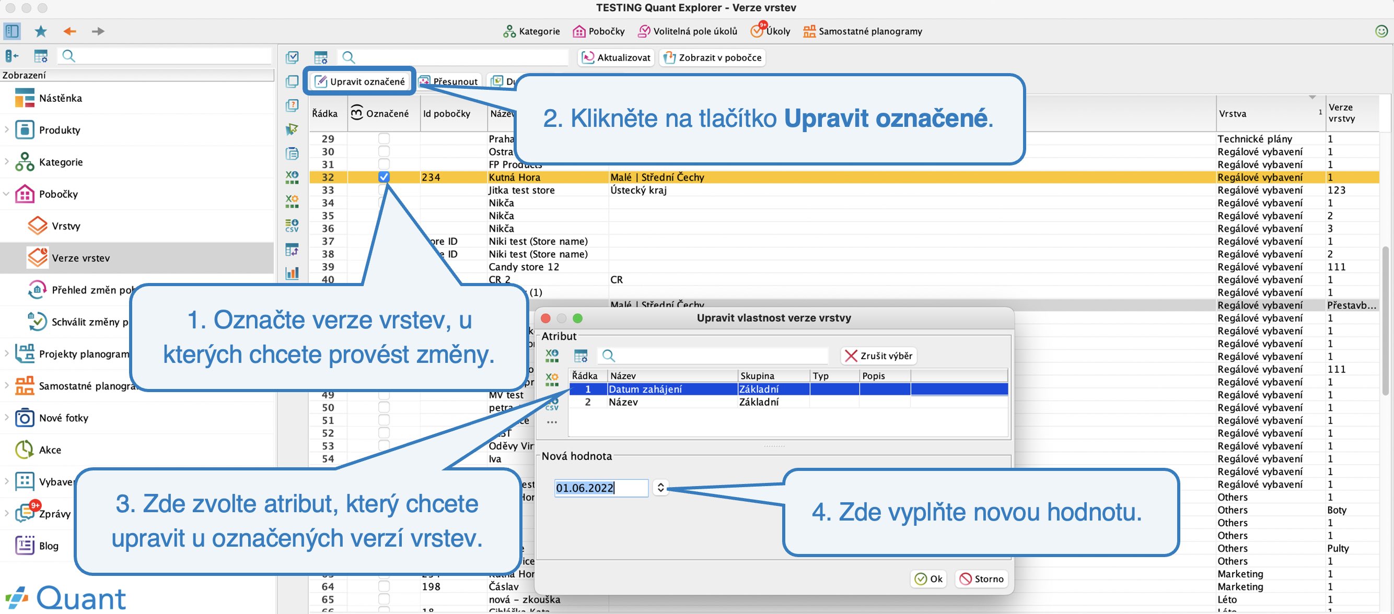Click the favorites star icon
The width and height of the screenshot is (1394, 614).
41,31
